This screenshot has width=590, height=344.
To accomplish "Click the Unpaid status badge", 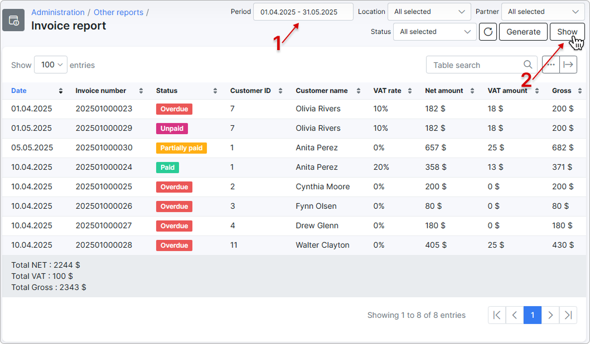I will [172, 129].
